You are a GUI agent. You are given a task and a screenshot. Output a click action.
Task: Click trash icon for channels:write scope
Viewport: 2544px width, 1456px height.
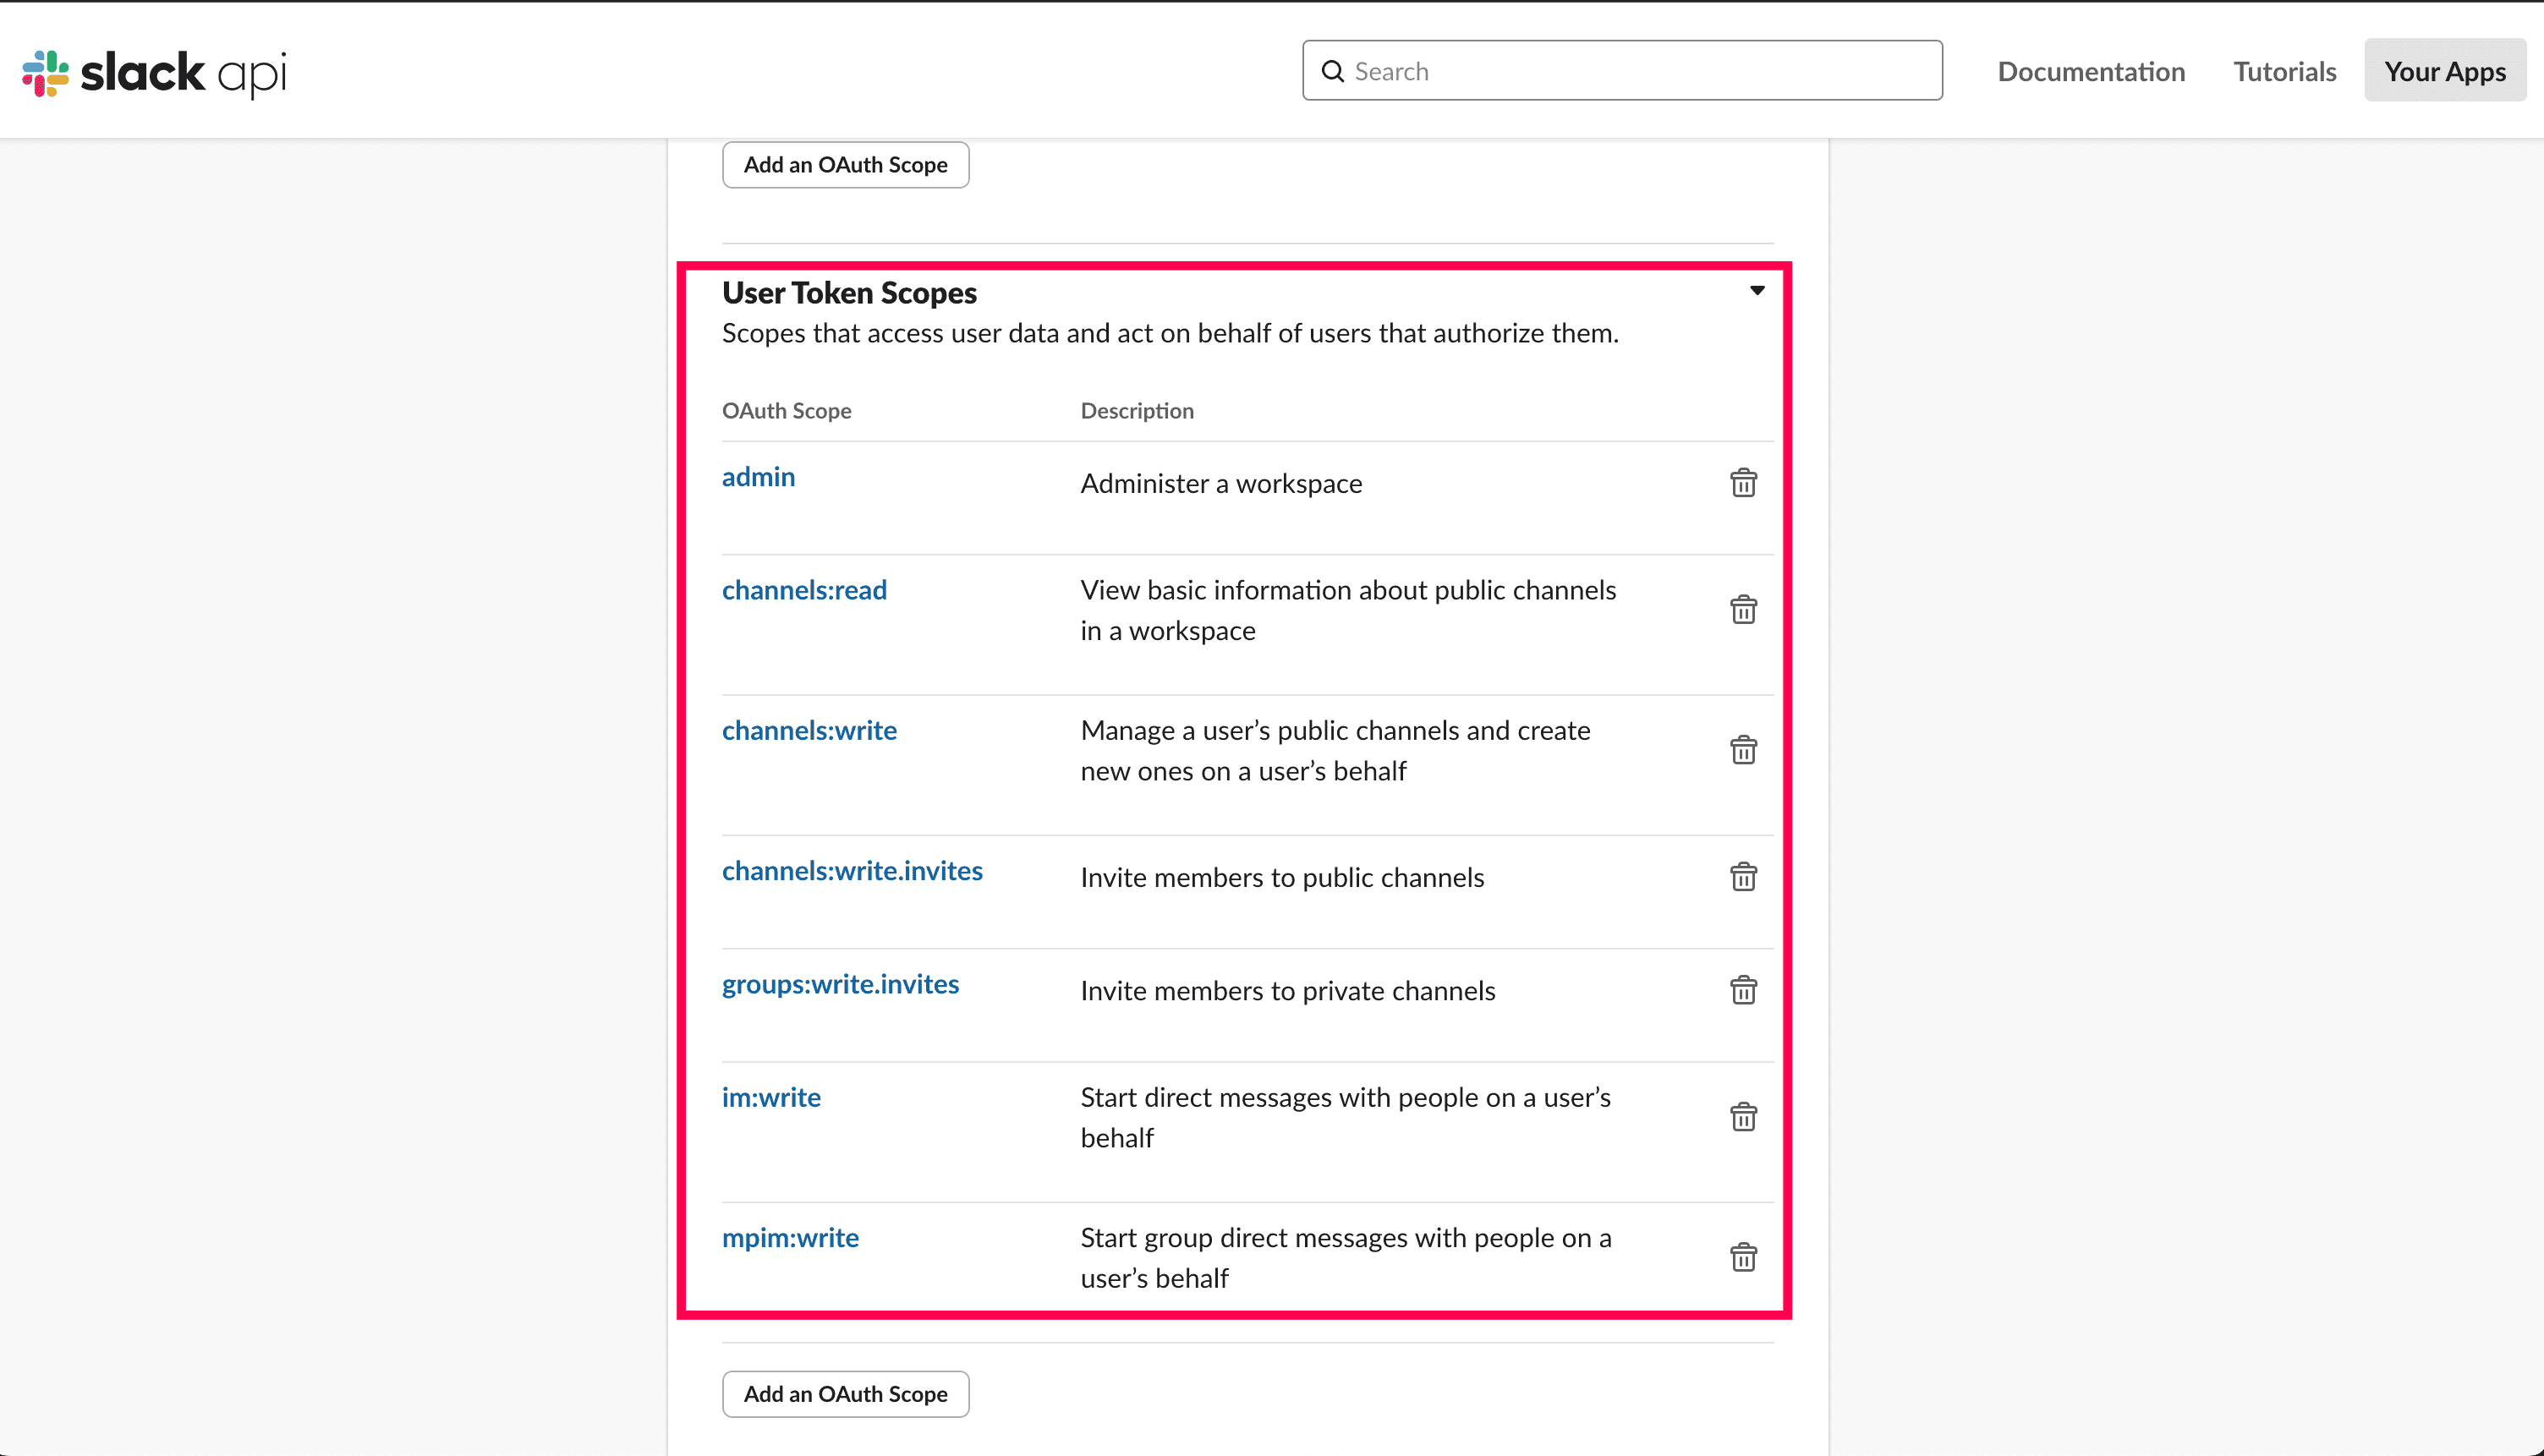coord(1743,750)
